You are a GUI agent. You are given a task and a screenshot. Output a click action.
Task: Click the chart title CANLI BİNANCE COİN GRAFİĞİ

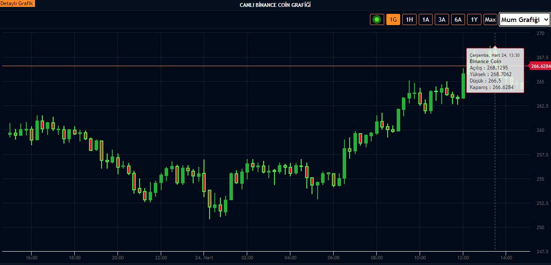click(x=275, y=5)
